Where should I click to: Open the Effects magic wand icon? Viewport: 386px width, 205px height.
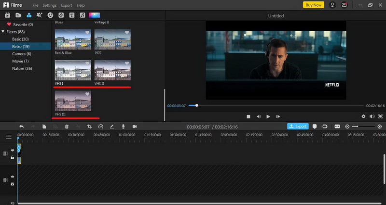[40, 15]
